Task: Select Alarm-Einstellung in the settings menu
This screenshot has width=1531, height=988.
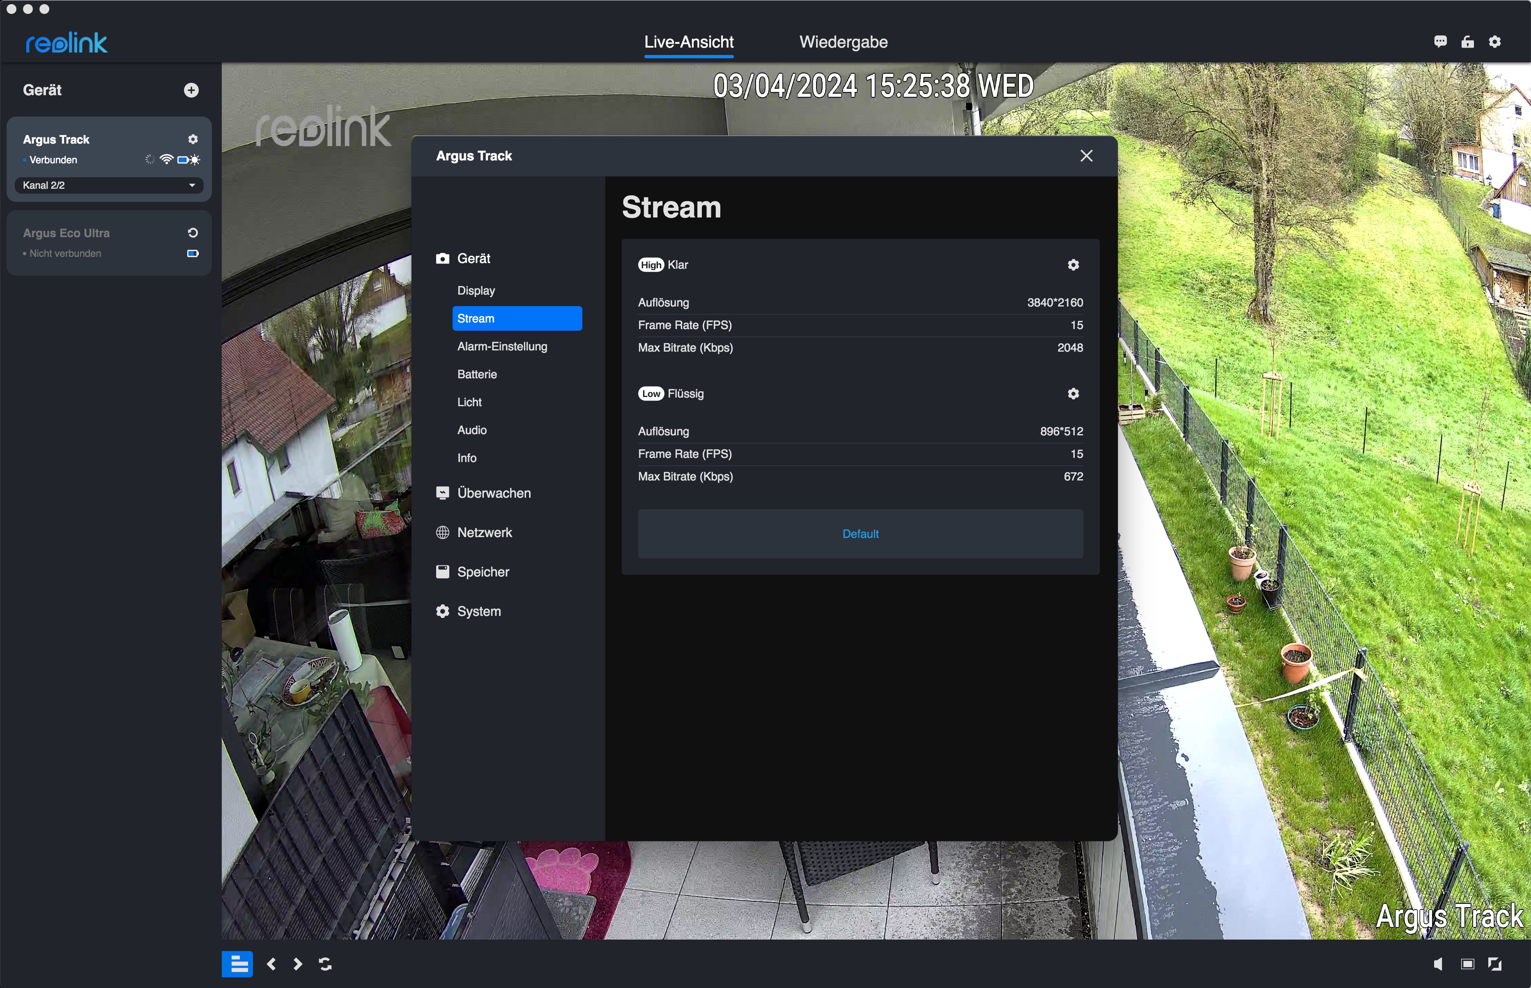Action: [501, 346]
